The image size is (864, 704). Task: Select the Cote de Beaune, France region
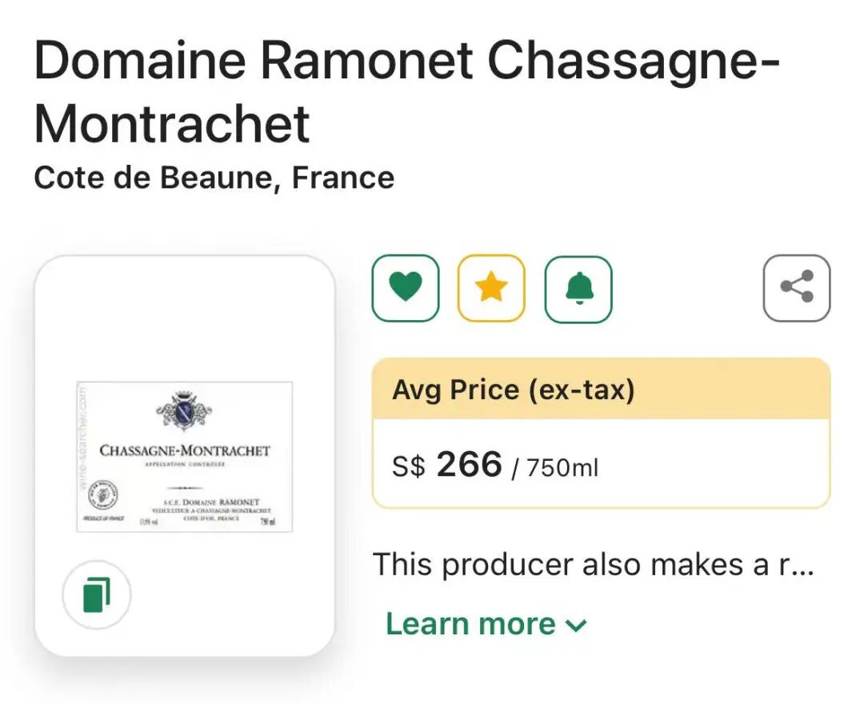coord(214,178)
